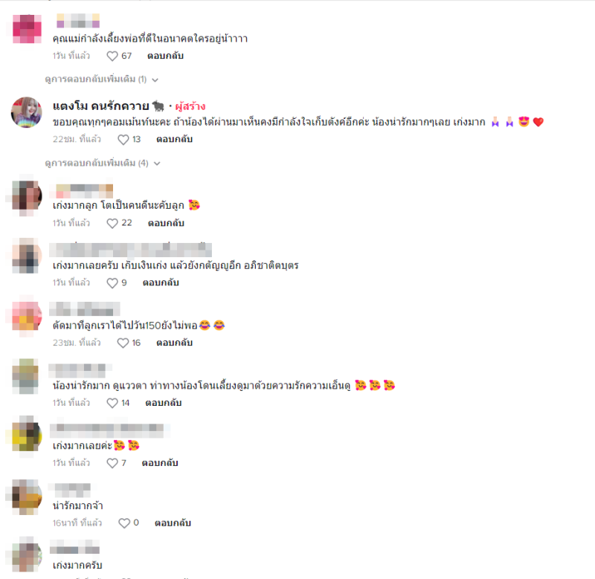This screenshot has height=579, width=595.
Task: Reply to the comment posted 16 minutes ago
Action: click(x=173, y=523)
